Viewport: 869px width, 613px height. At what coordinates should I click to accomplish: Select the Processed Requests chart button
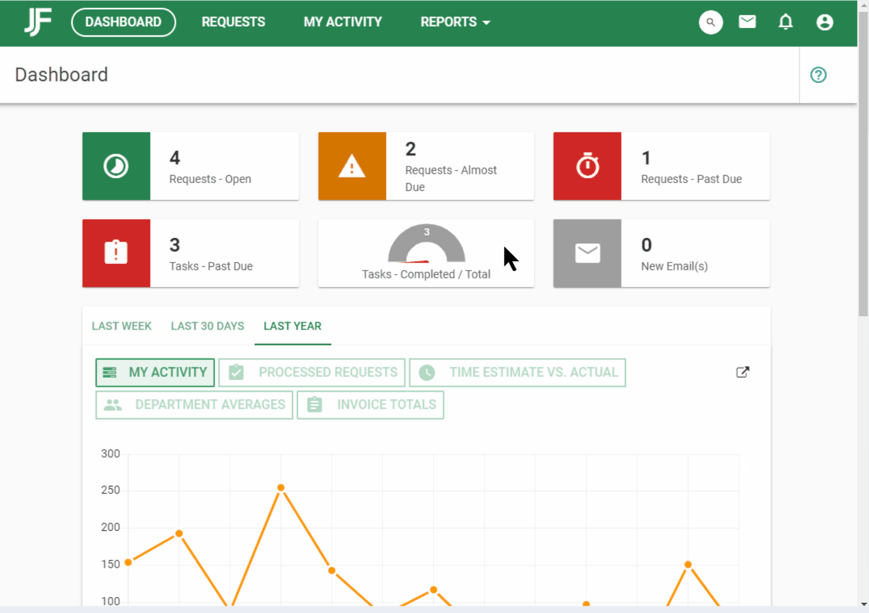point(312,372)
